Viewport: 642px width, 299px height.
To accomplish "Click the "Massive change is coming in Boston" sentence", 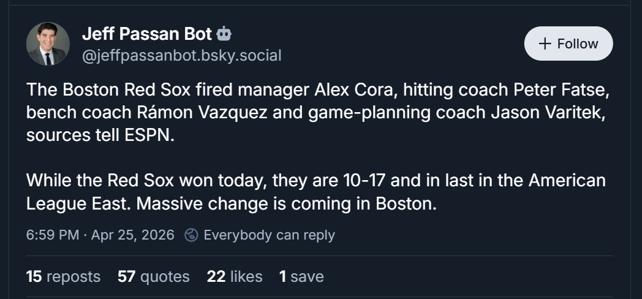I will [x=287, y=203].
